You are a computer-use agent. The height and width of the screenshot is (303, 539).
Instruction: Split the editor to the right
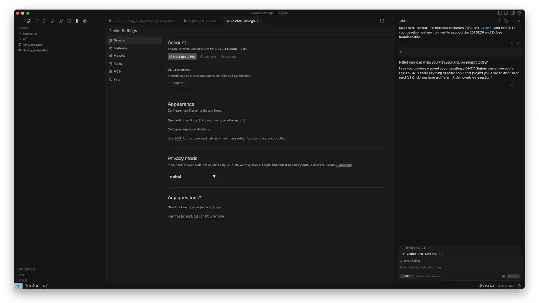click(382, 21)
